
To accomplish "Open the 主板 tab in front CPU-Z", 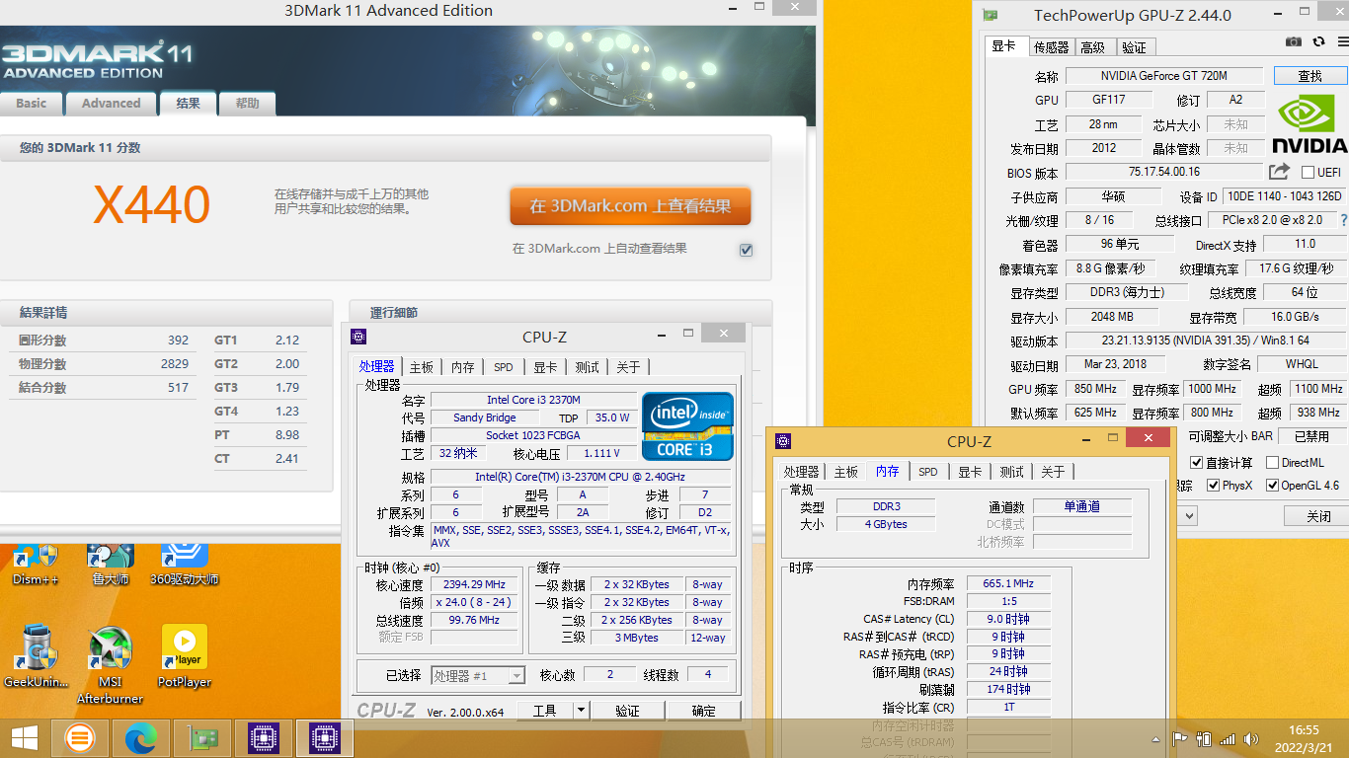I will [x=845, y=472].
